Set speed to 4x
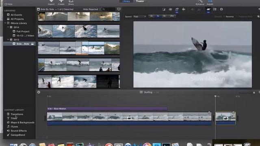Viewport: 260px width, 146px height. pos(158,16)
